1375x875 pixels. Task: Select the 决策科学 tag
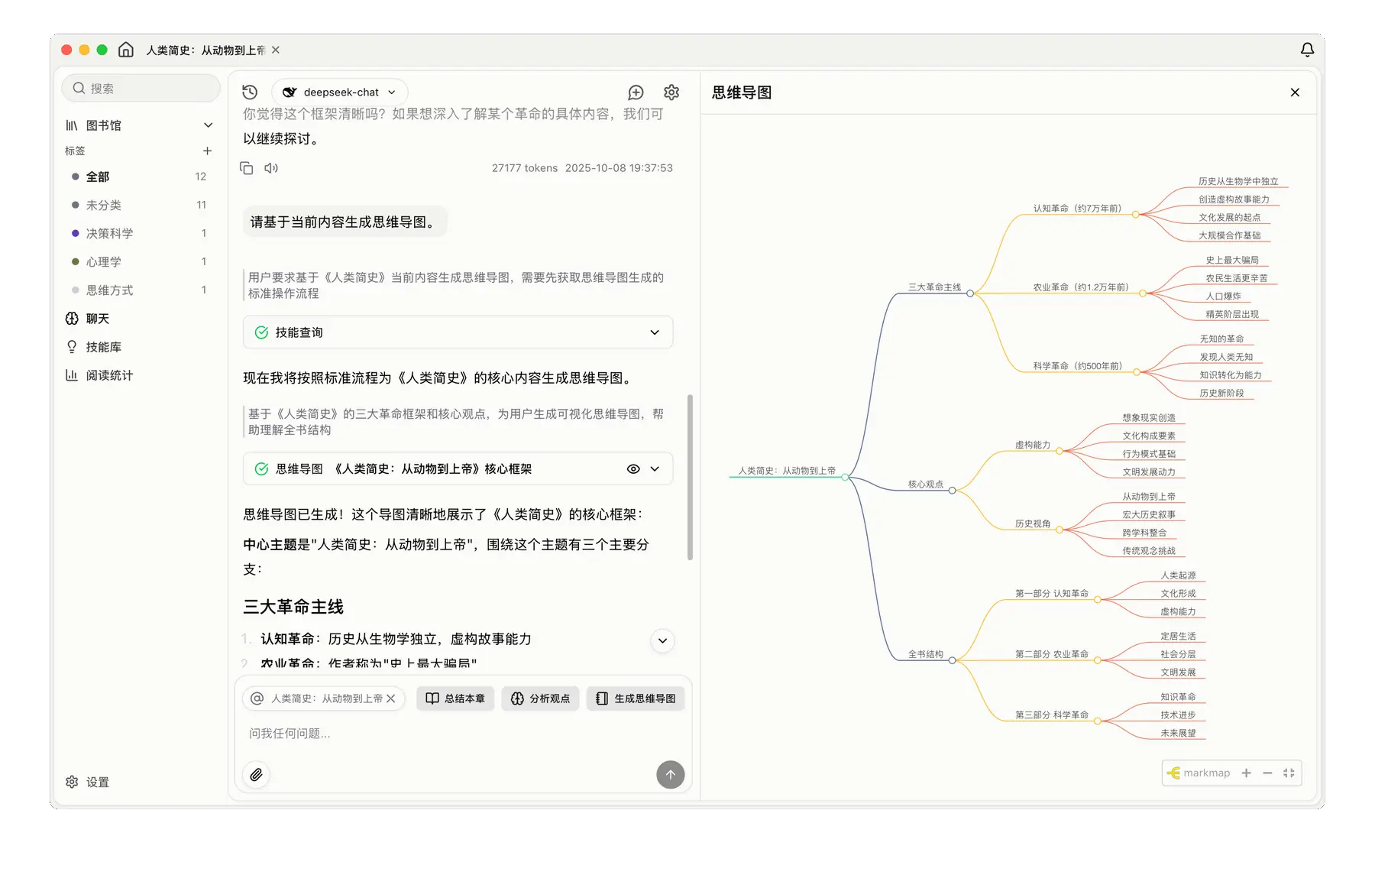pos(109,233)
